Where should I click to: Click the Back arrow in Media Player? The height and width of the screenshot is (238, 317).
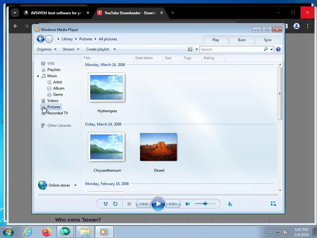(41, 39)
